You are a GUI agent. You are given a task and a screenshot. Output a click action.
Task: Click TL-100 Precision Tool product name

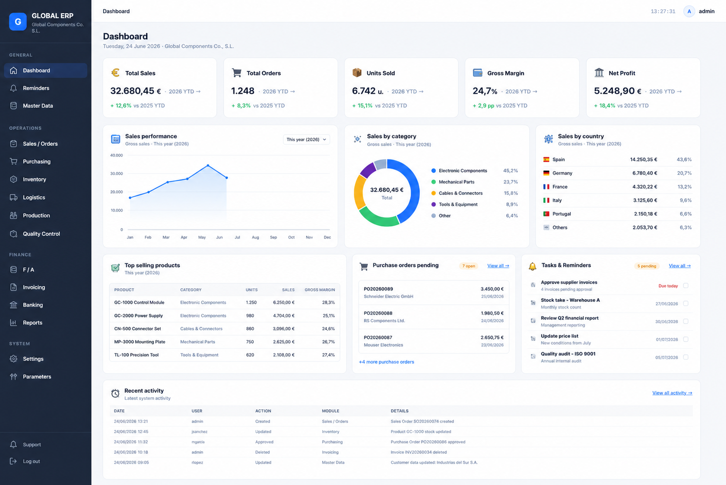(136, 355)
